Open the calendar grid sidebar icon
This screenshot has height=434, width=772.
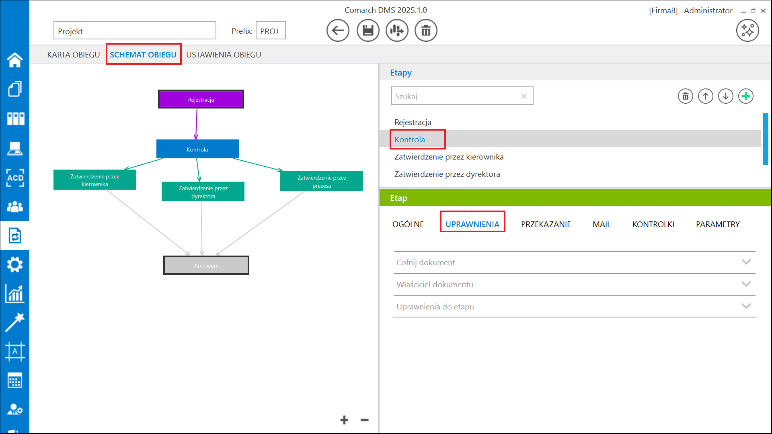pyautogui.click(x=15, y=380)
